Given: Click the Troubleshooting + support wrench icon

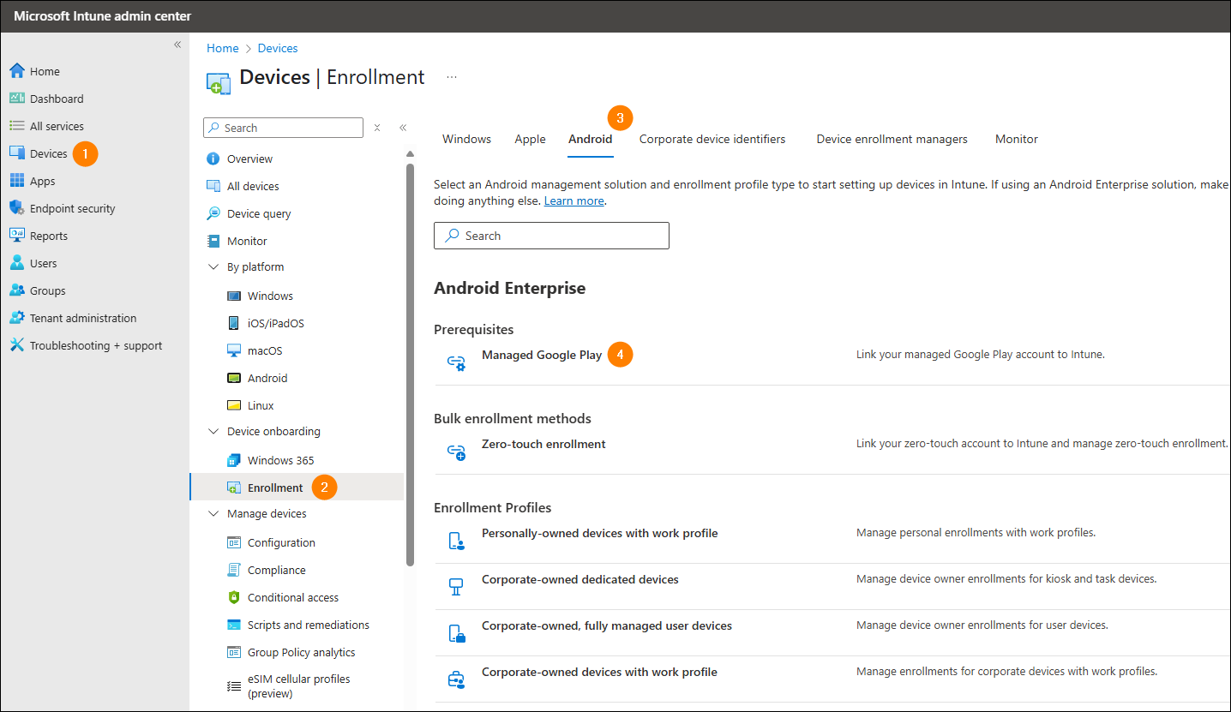Looking at the screenshot, I should point(16,345).
